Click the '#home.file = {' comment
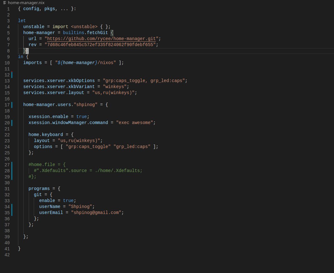This screenshot has width=334, height=273. pos(47,164)
